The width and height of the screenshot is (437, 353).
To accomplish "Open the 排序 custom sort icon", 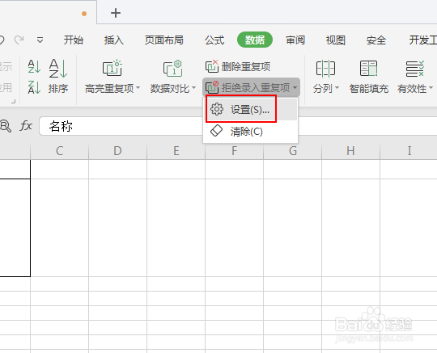I will coord(58,69).
